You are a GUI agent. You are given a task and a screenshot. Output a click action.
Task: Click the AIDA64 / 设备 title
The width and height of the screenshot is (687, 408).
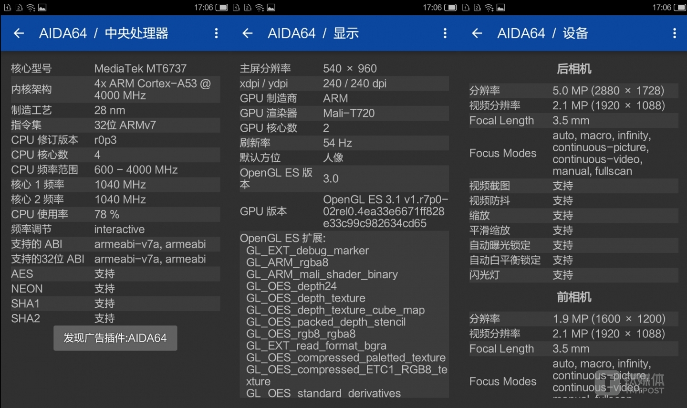[x=542, y=33]
